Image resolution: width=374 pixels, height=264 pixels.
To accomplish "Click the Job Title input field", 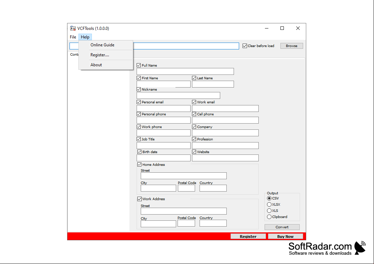I will 163,146.
